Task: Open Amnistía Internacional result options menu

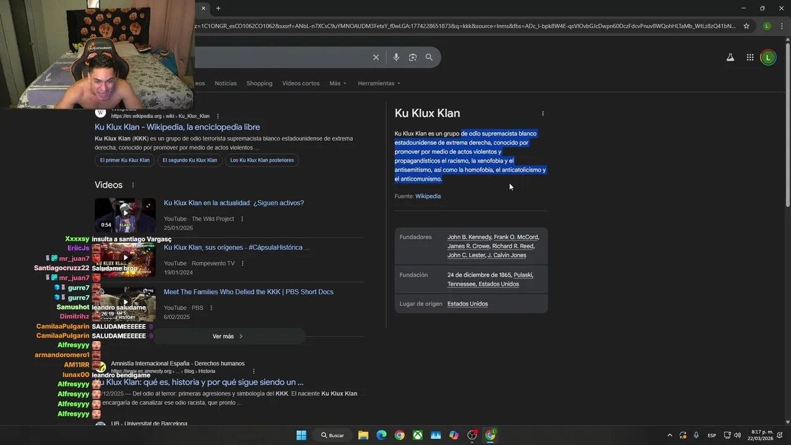Action: coord(253,371)
